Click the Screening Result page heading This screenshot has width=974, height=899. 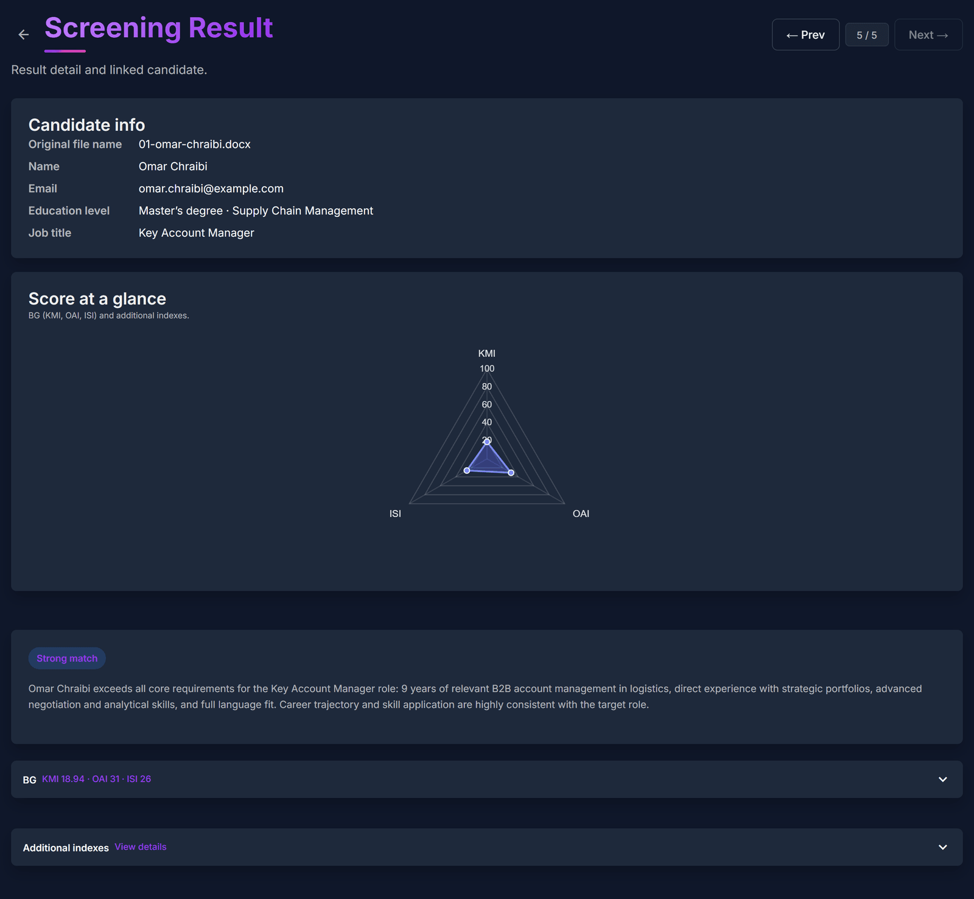pyautogui.click(x=158, y=28)
